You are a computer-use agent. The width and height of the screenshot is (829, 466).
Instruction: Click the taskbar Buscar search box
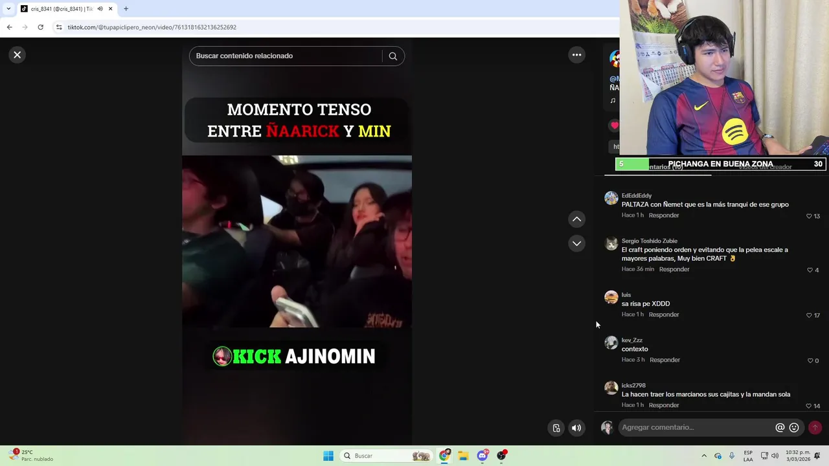[x=386, y=456]
